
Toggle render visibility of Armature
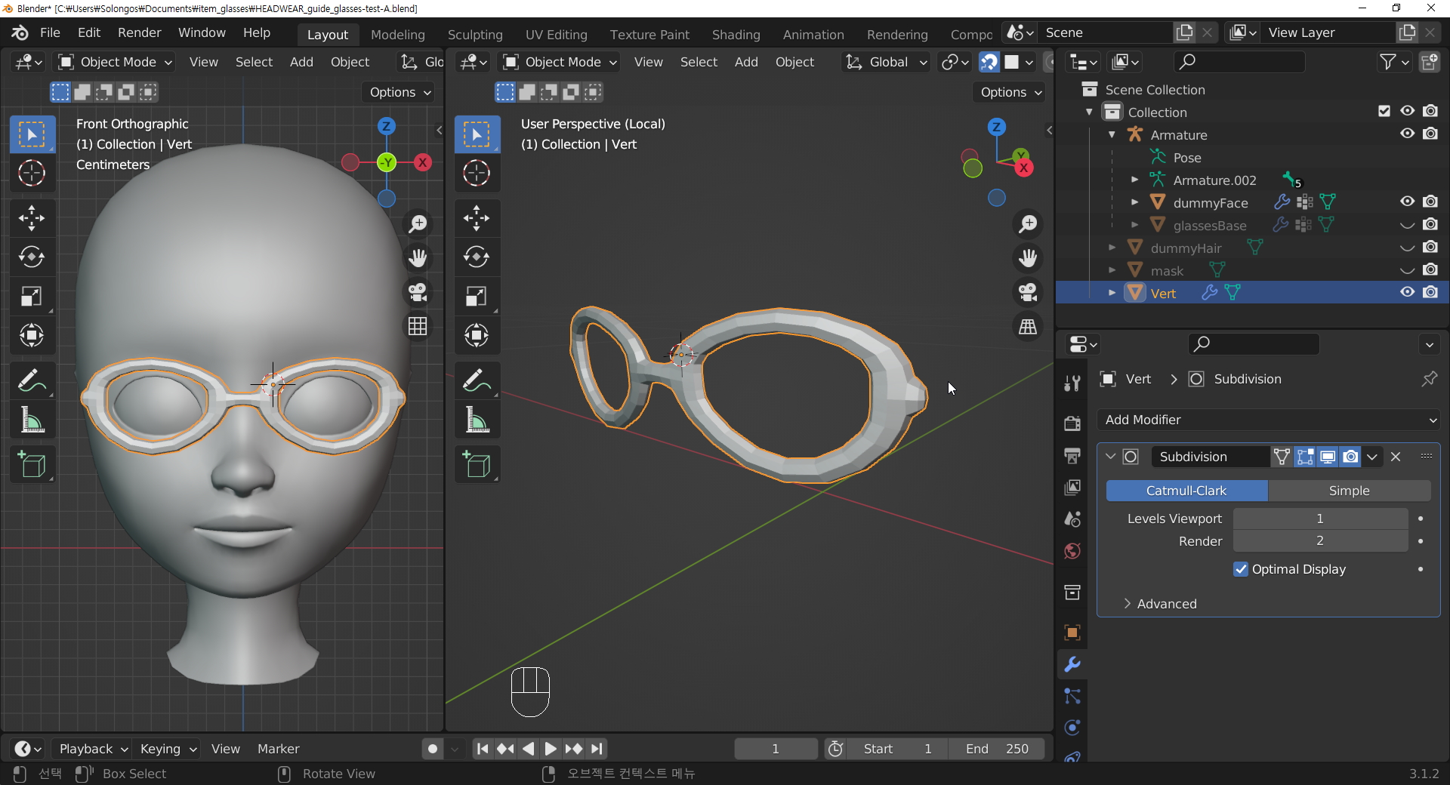click(1430, 134)
